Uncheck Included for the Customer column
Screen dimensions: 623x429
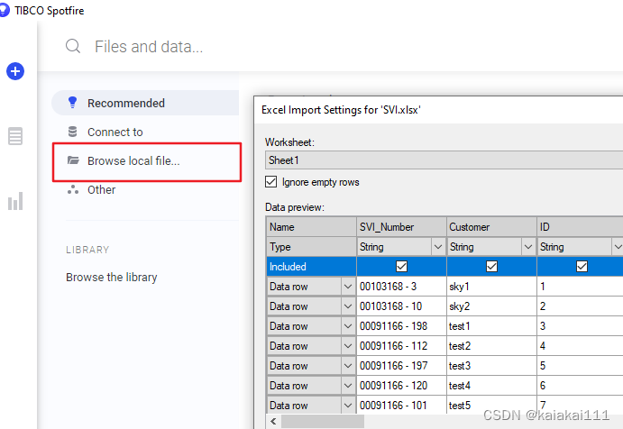492,266
